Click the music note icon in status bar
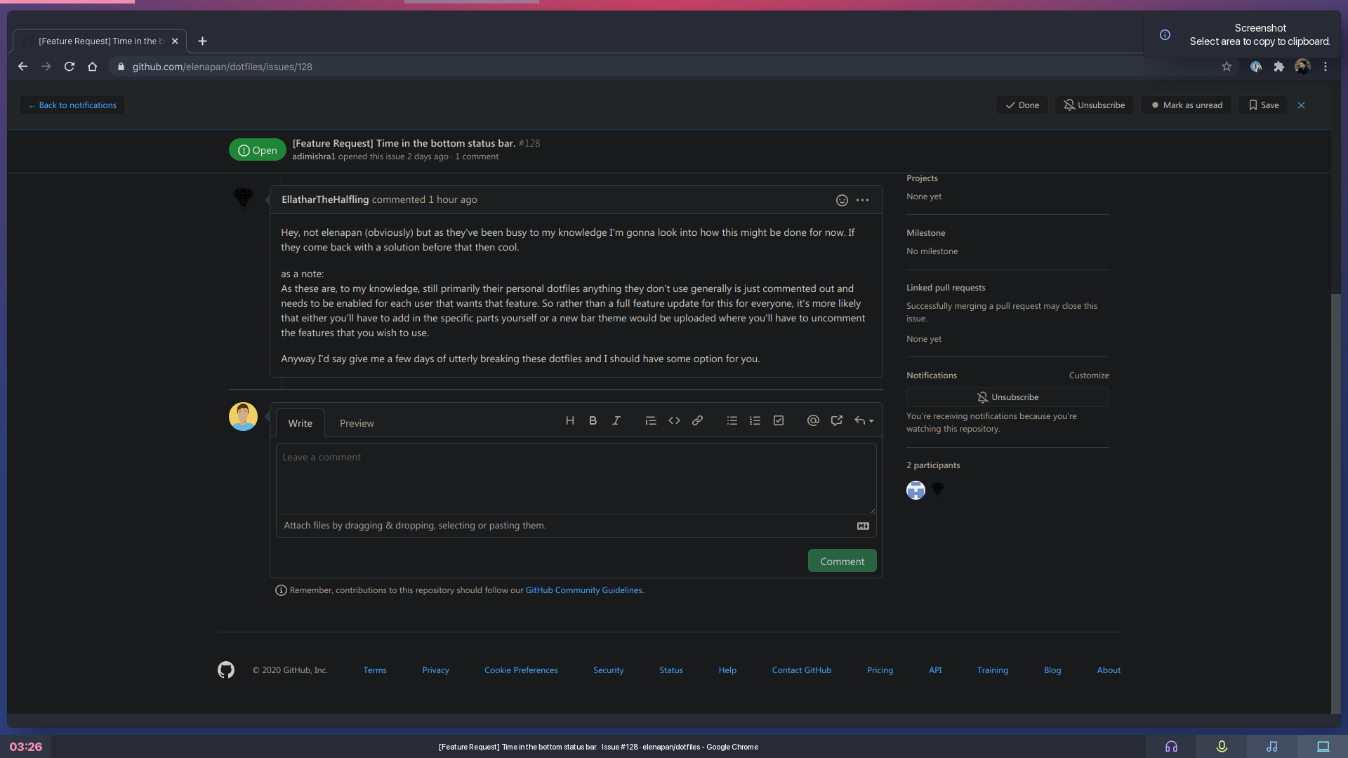 [1272, 747]
